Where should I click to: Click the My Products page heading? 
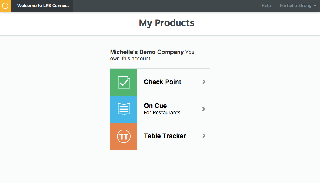coord(166,23)
